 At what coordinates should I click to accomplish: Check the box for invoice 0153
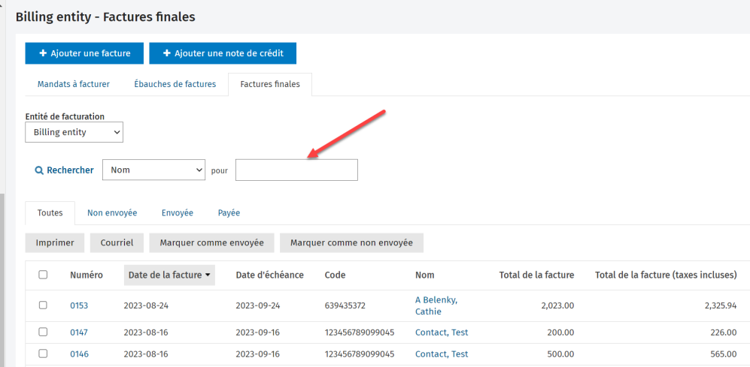43,305
